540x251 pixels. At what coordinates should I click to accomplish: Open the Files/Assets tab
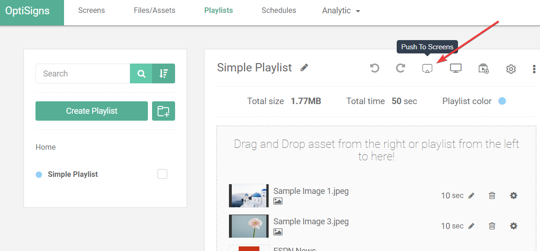point(155,10)
